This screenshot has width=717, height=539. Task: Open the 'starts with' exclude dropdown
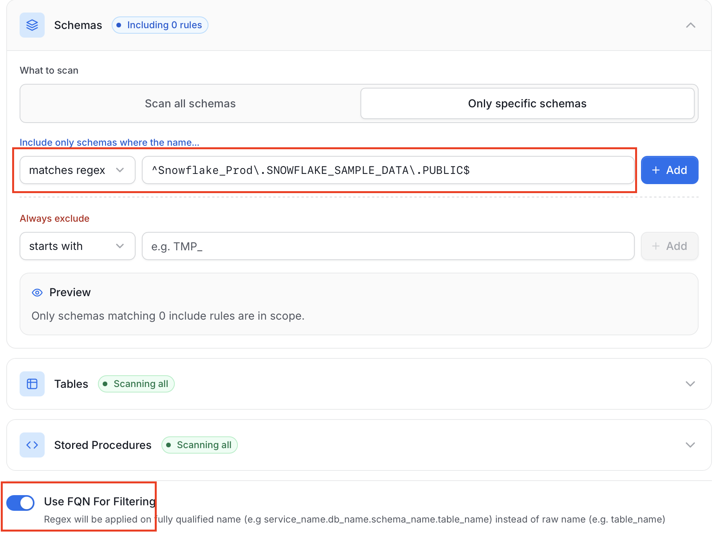click(78, 246)
